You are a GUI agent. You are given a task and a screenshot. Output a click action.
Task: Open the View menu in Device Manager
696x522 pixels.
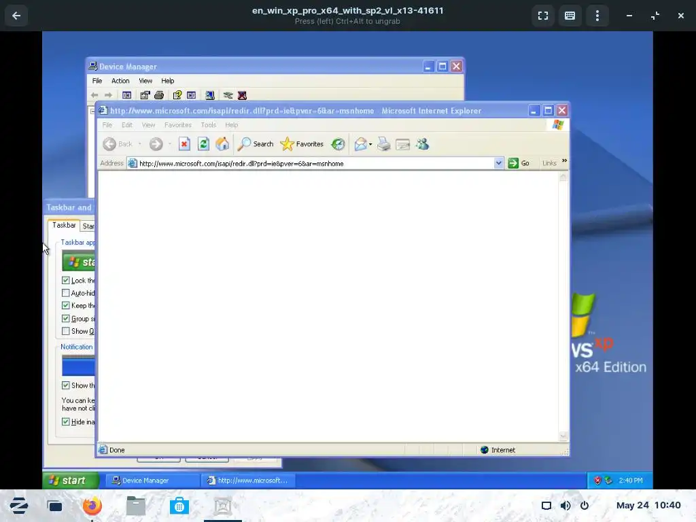[145, 81]
